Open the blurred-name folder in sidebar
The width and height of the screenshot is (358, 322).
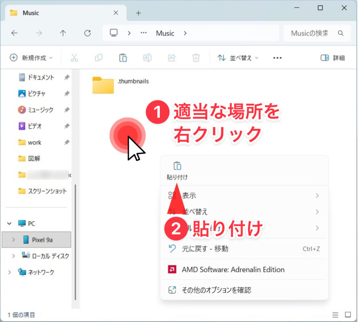coord(45,175)
